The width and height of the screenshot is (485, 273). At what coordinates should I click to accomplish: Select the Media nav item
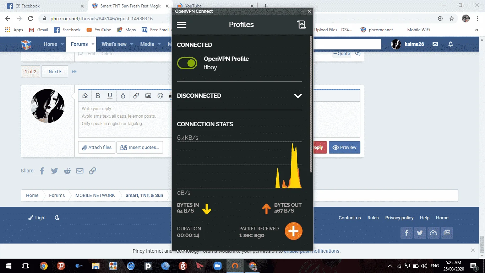click(x=147, y=44)
